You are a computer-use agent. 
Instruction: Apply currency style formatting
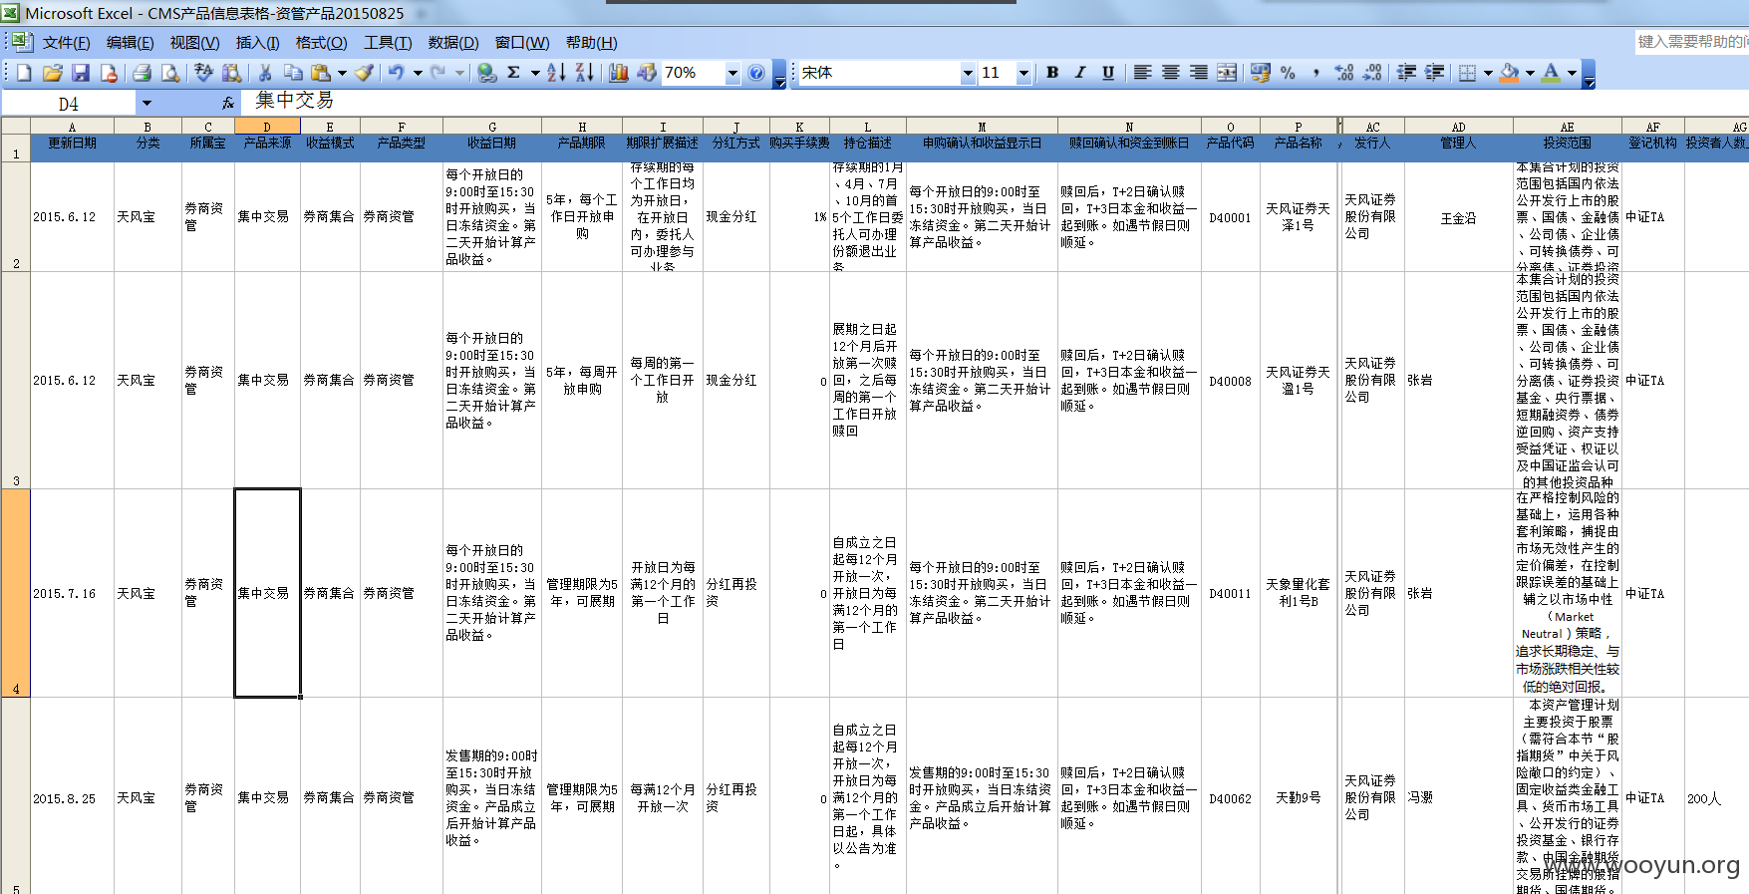(x=1261, y=73)
